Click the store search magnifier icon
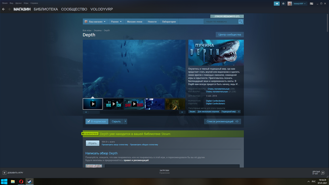The height and width of the screenshot is (185, 329). click(240, 21)
